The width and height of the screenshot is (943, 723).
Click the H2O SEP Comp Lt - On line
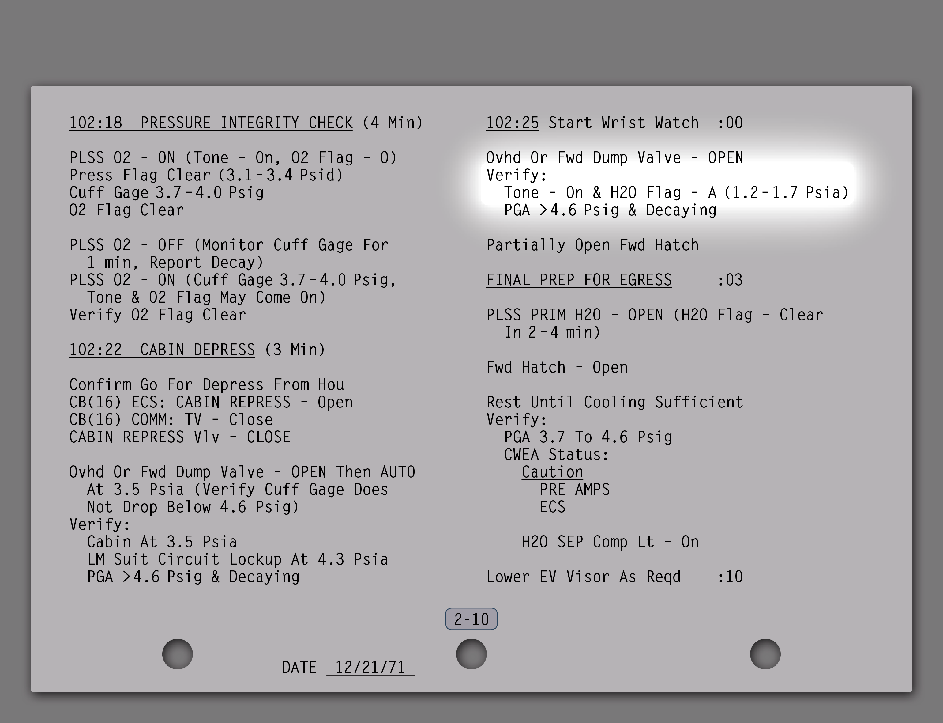pos(610,542)
